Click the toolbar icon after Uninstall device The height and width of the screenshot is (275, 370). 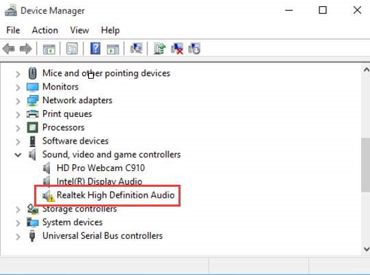(194, 49)
